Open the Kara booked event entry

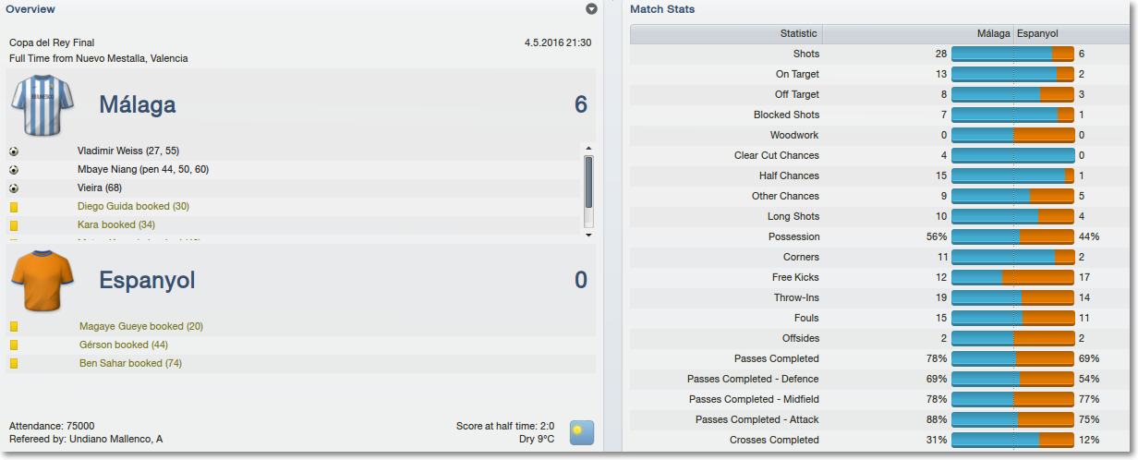point(116,225)
